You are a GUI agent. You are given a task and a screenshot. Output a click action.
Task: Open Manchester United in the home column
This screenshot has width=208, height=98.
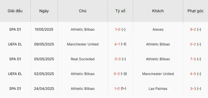pyautogui.click(x=83, y=44)
